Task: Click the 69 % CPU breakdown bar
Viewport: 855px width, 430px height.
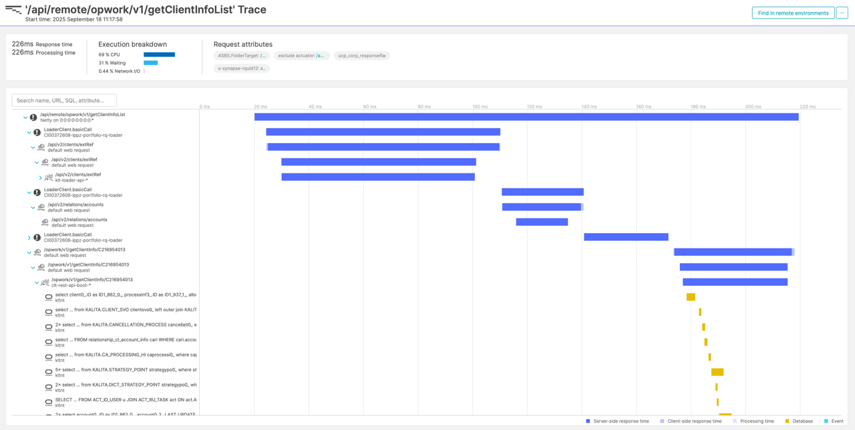Action: tap(159, 55)
